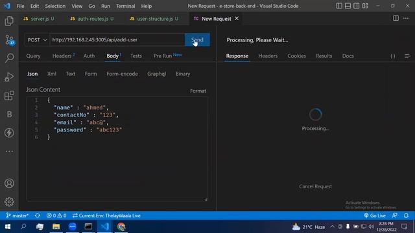Switch to the Tests tab

pyautogui.click(x=136, y=56)
